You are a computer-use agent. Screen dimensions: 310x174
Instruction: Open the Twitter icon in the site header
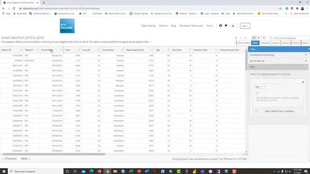coord(226,26)
